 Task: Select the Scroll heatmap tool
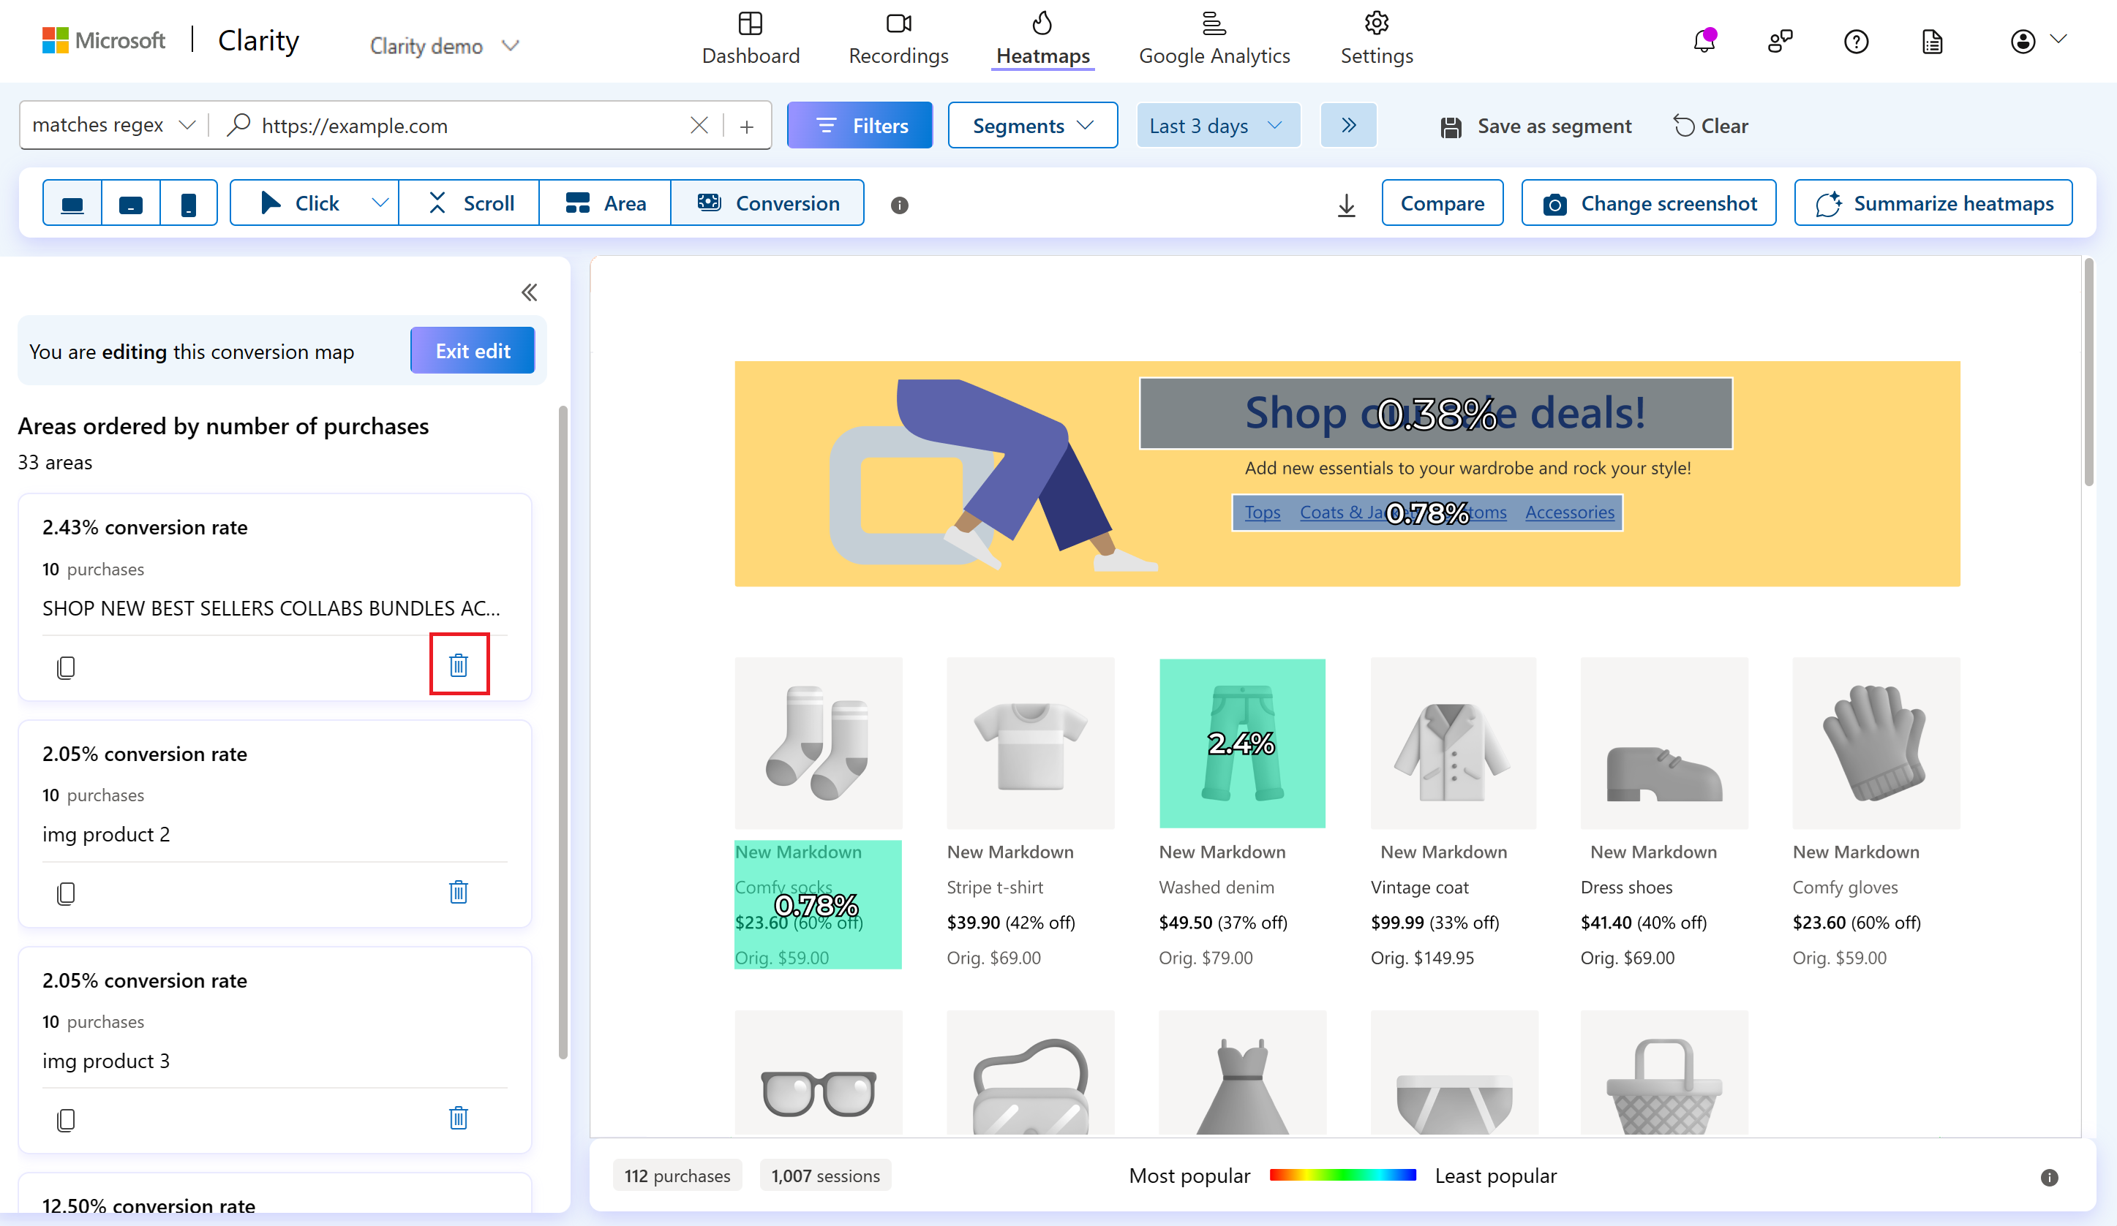coord(470,203)
